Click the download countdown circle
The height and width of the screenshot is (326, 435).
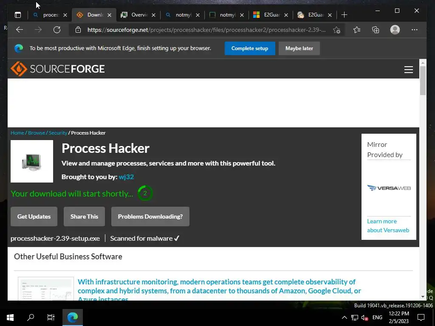click(x=145, y=193)
